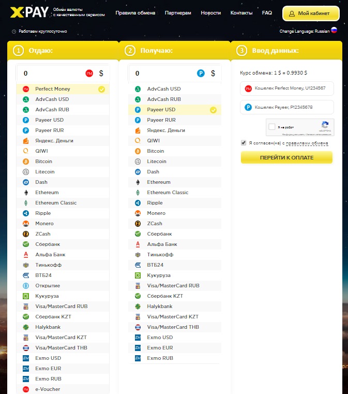Click Альфа Банк icon in Отдаю list
Screen dimensions: 348x394
point(26,255)
